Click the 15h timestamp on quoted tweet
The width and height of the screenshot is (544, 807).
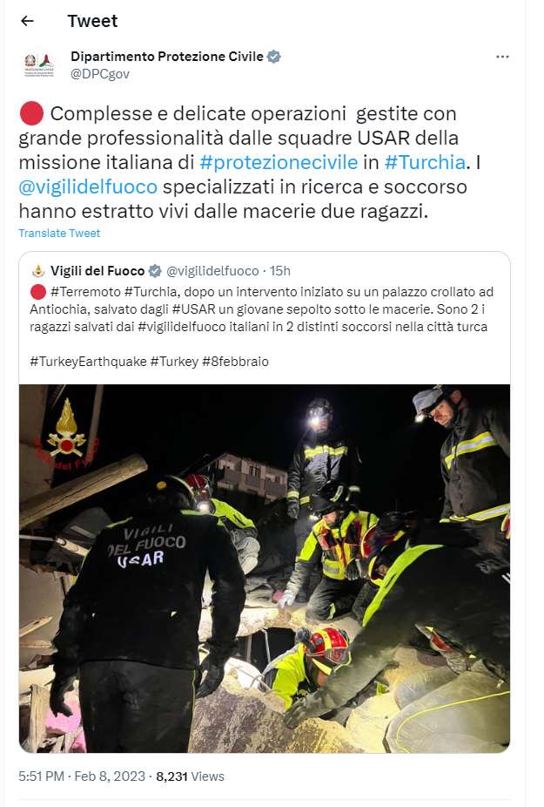280,271
